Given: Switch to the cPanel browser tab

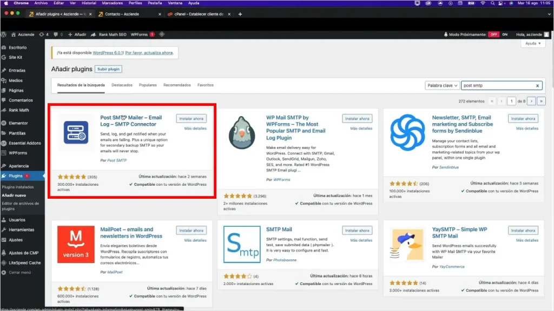Looking at the screenshot, I should pyautogui.click(x=199, y=14).
